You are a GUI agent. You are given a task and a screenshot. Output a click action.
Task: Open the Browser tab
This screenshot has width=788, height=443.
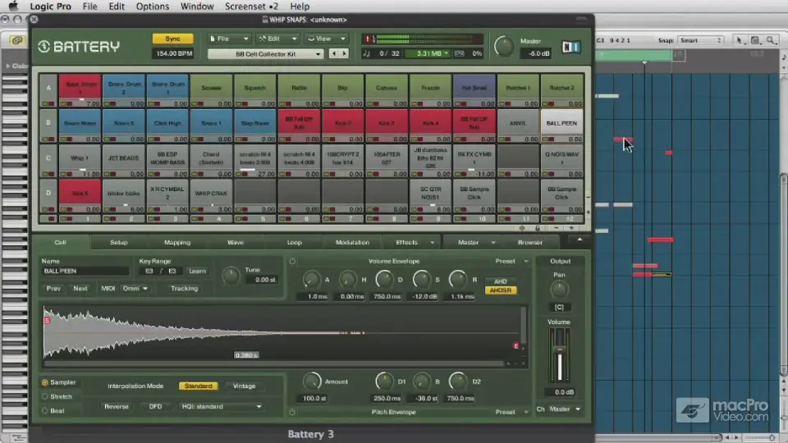click(529, 243)
